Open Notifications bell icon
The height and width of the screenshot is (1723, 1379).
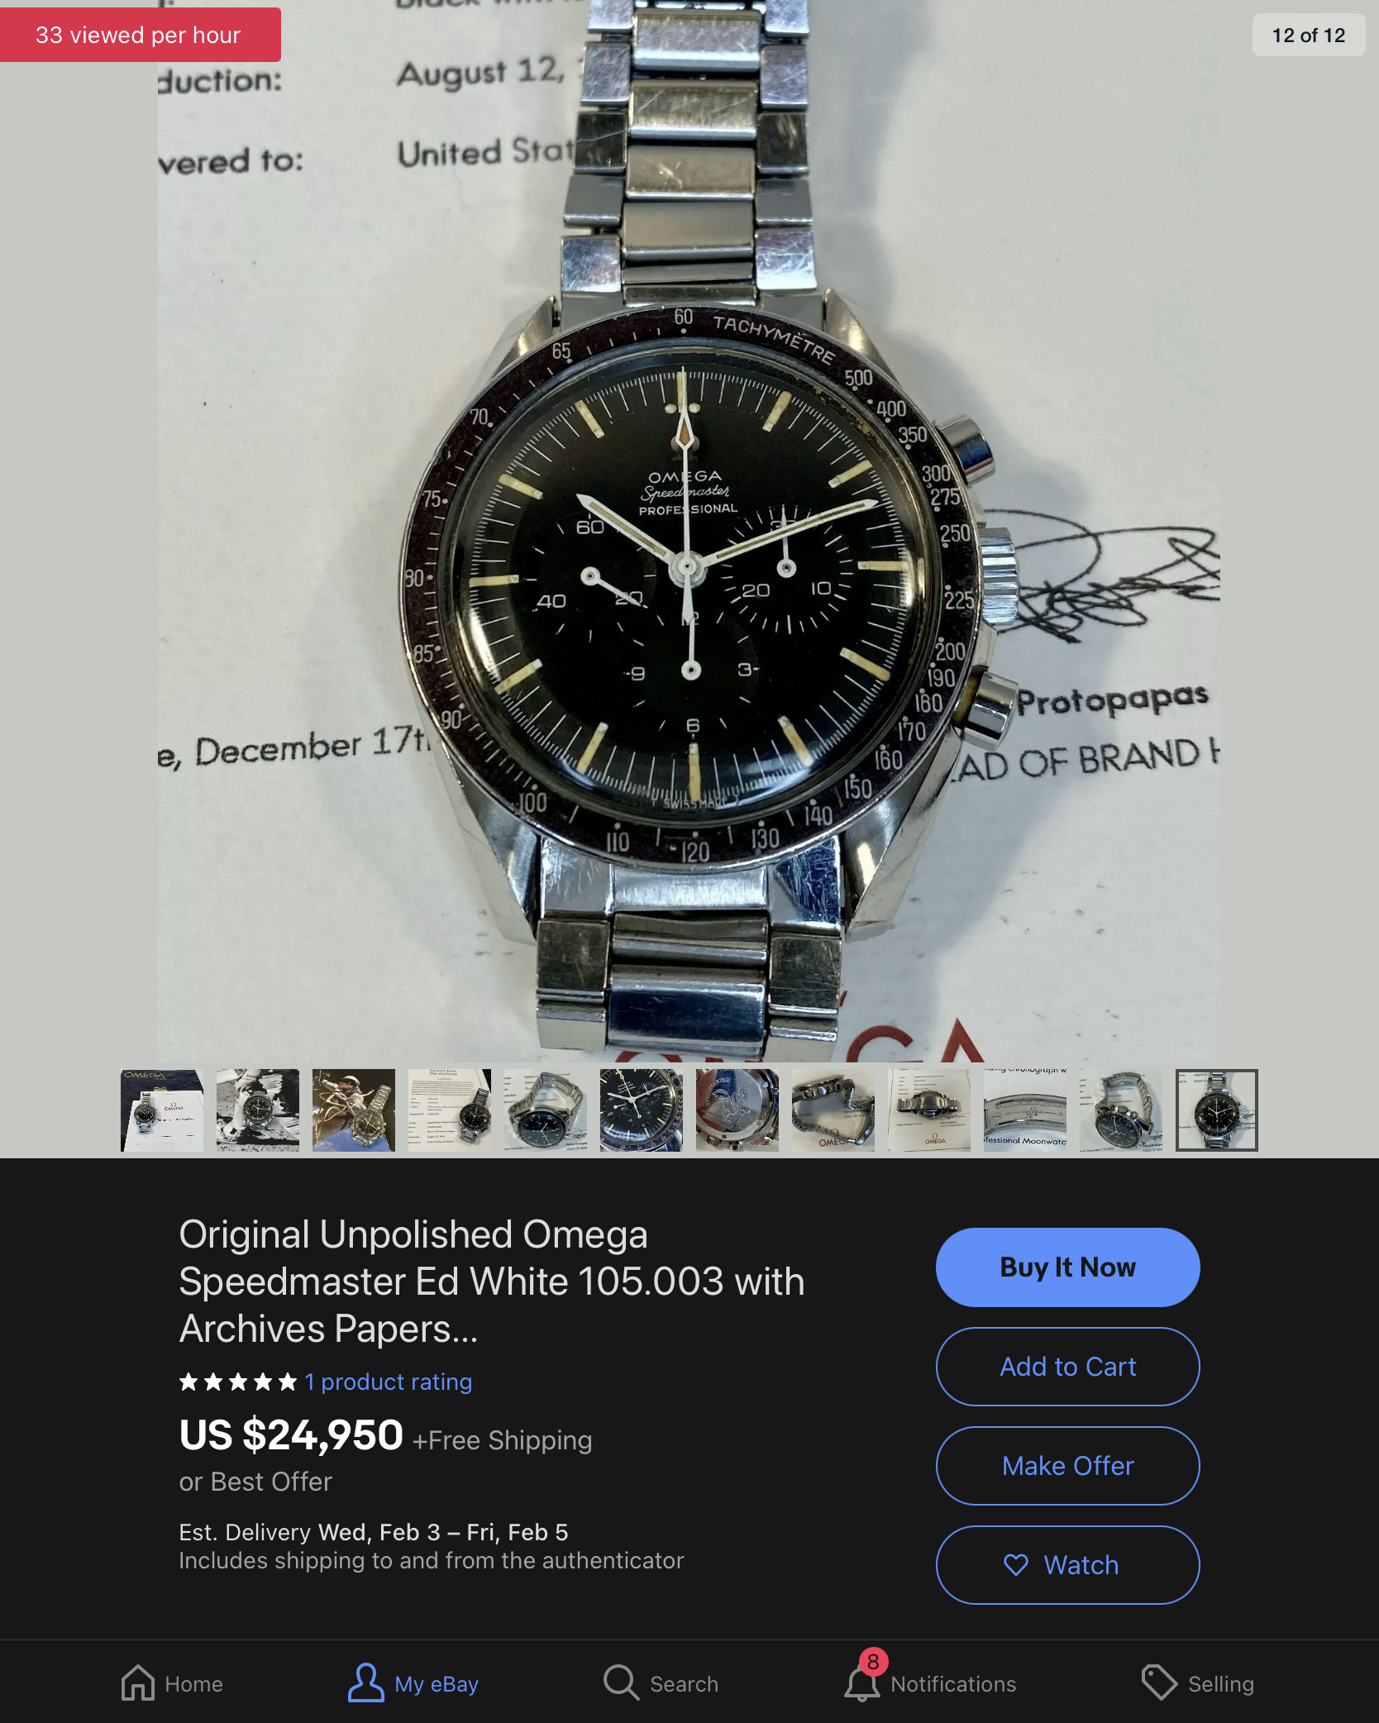861,1684
